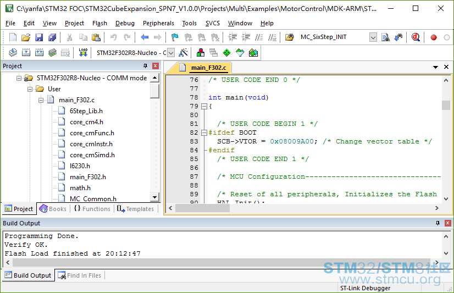Collapse the STM32F302R8-Nucleo project tree node

19,78
